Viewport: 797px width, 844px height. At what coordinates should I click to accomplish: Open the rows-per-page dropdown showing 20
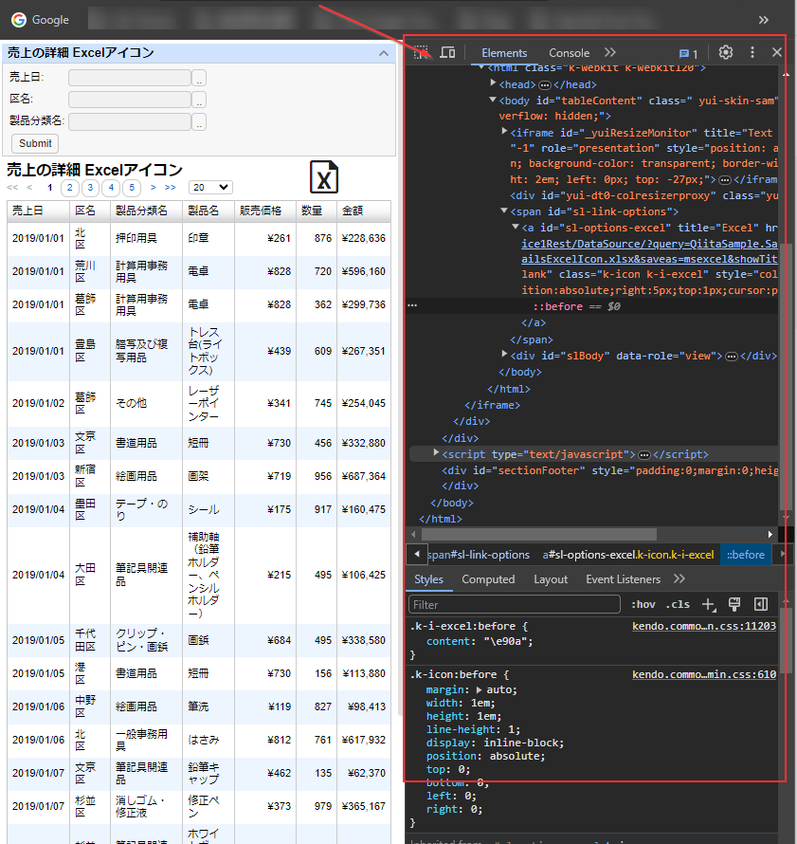210,188
